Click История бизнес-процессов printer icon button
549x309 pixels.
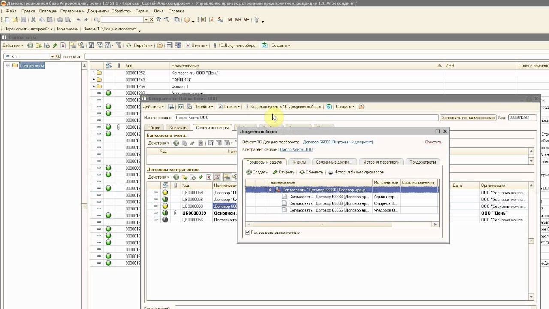(x=356, y=172)
